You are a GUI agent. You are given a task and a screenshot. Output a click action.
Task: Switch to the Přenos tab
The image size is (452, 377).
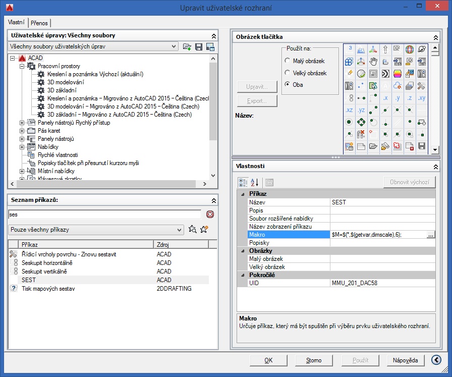[x=39, y=23]
